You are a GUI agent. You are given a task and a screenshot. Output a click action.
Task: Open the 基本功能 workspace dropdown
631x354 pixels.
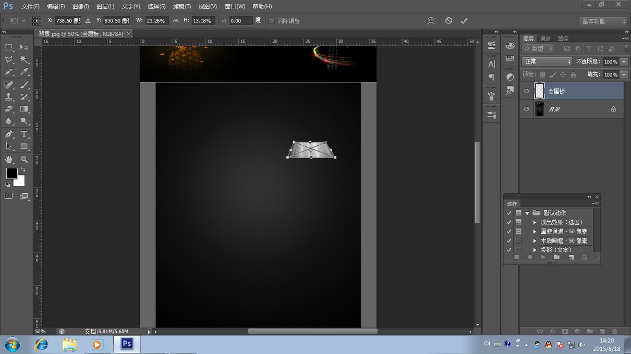[x=603, y=21]
